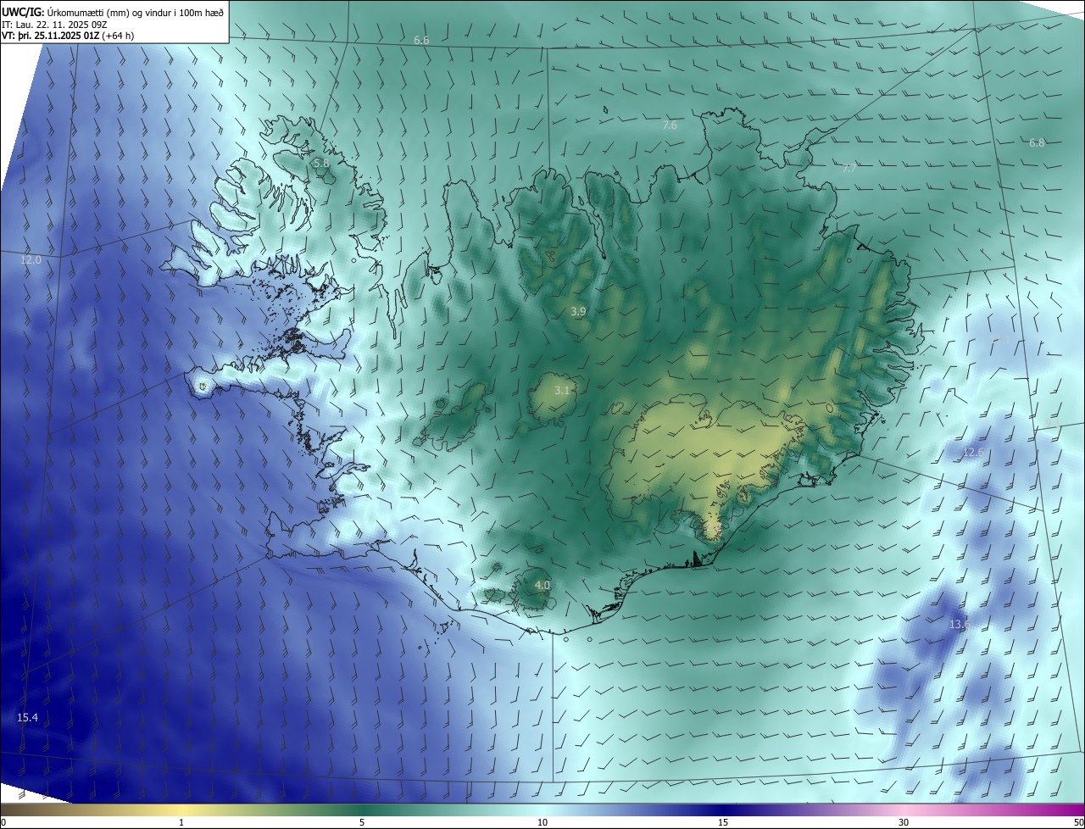Click the 3.9 value label in north Iceland
The width and height of the screenshot is (1085, 829).
point(578,312)
